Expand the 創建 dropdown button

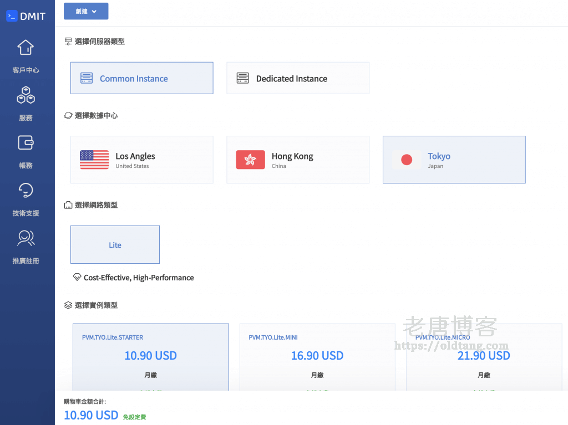click(x=86, y=11)
